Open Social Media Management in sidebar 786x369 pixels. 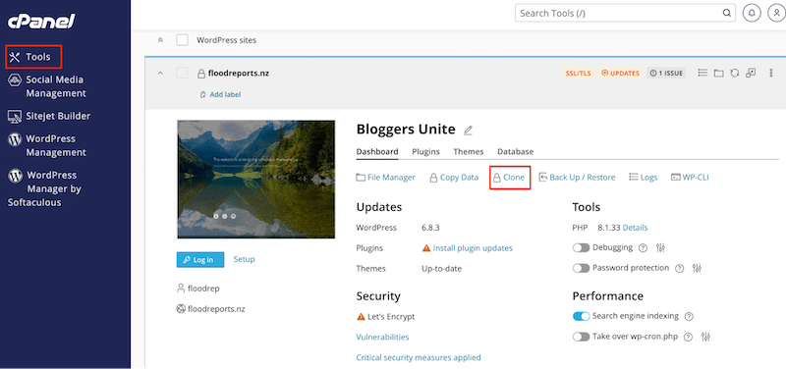(x=47, y=86)
